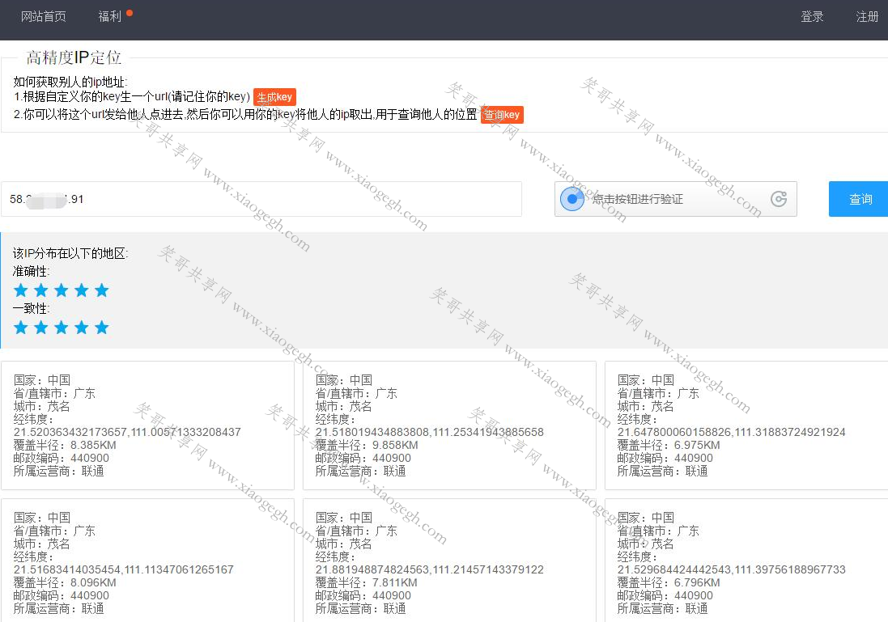Click the 一致性 label
The image size is (888, 622).
31,308
